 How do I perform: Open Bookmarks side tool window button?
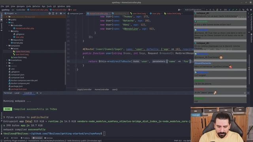(2, 129)
